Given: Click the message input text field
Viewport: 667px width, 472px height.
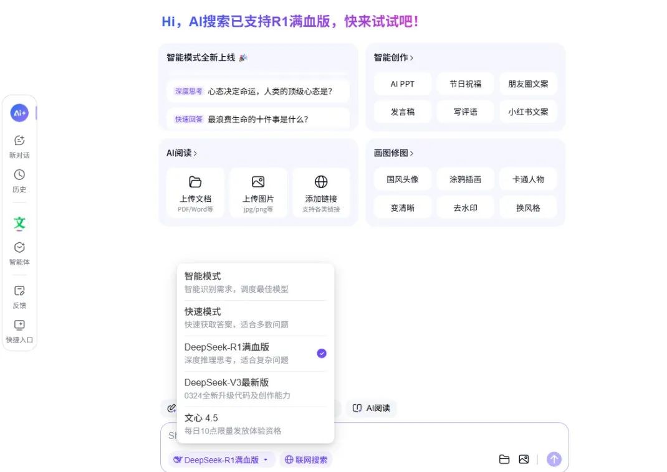Looking at the screenshot, I should (x=365, y=436).
